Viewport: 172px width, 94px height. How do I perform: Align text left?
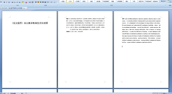36,2
